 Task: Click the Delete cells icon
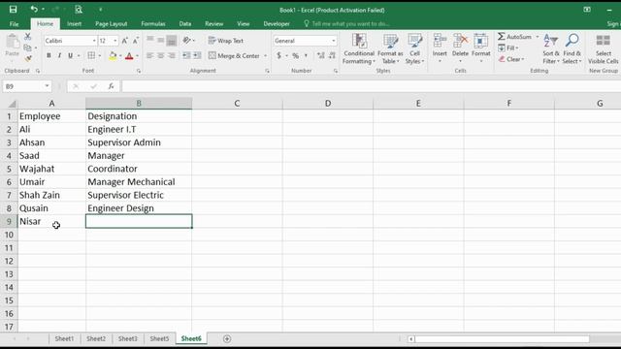pyautogui.click(x=460, y=41)
